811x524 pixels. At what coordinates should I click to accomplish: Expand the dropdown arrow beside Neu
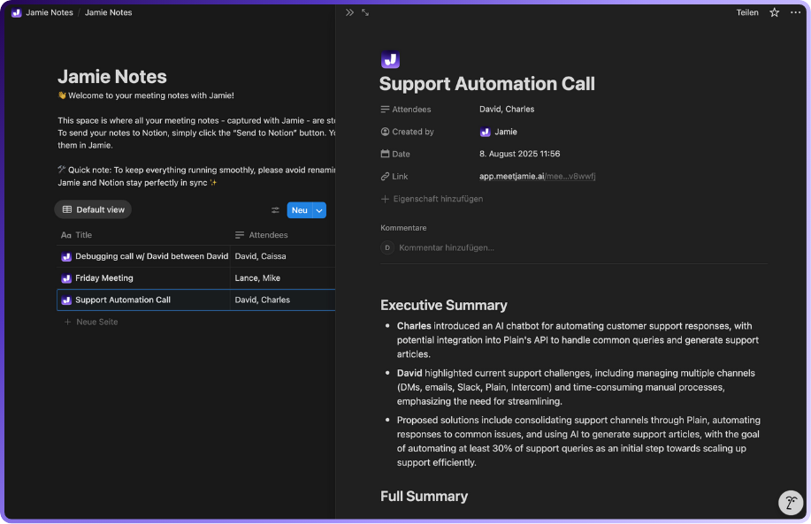point(319,209)
